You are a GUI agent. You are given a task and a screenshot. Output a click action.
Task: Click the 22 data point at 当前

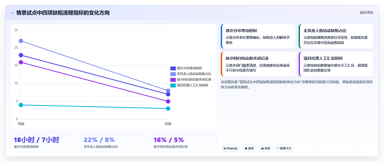21,41
